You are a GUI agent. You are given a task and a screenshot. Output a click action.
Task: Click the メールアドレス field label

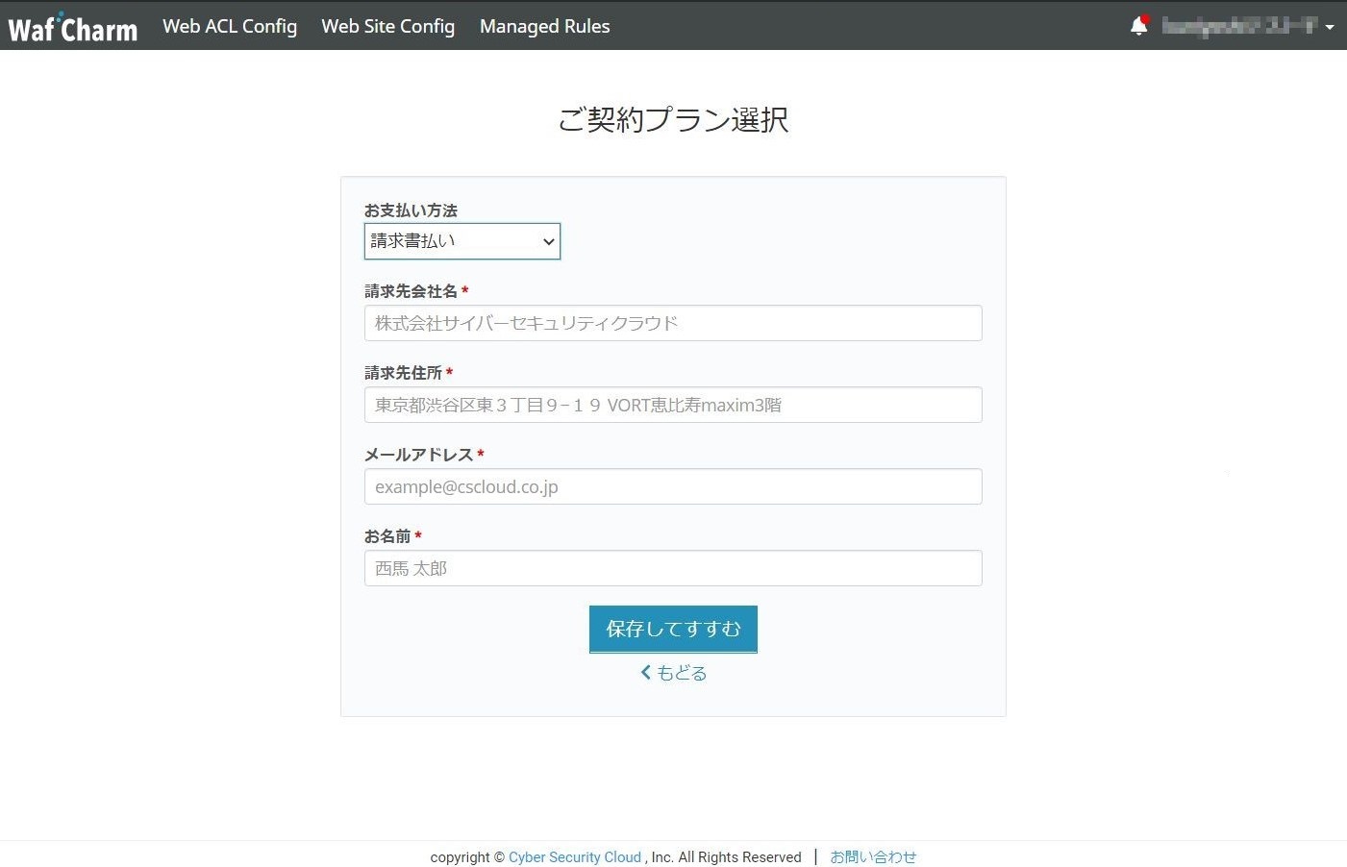418,455
